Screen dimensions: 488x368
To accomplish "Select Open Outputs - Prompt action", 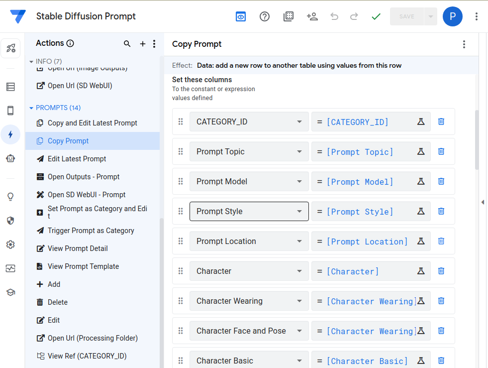I will (x=93, y=177).
